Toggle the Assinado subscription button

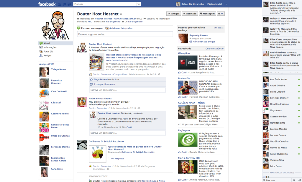190,14
